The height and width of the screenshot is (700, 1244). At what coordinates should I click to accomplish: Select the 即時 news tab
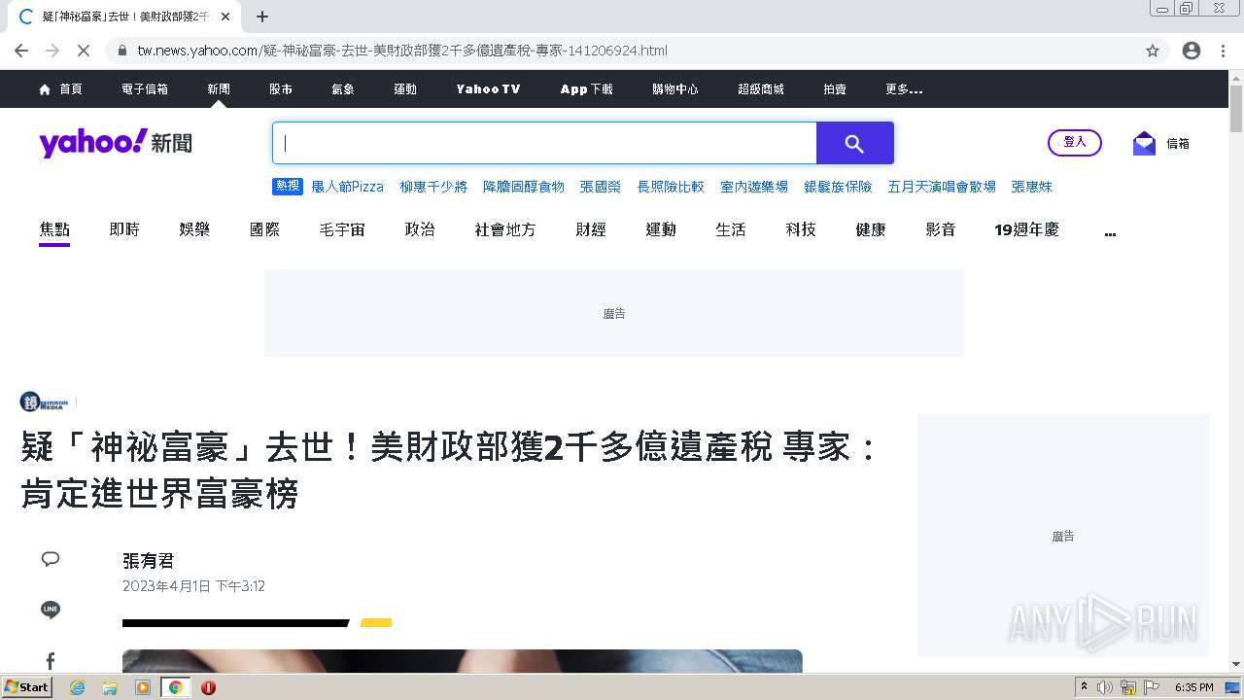tap(124, 229)
